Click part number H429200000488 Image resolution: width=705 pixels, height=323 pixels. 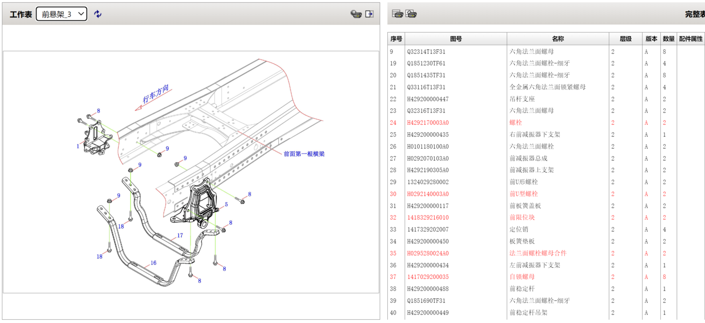tap(428, 289)
